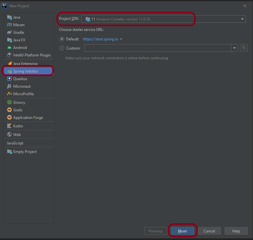This screenshot has width=253, height=240.
Task: Enable the Custom starter URL radio button
Action: [62, 48]
